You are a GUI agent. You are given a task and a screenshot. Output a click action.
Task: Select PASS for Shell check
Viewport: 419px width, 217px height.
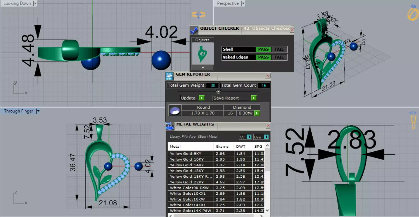[263, 49]
